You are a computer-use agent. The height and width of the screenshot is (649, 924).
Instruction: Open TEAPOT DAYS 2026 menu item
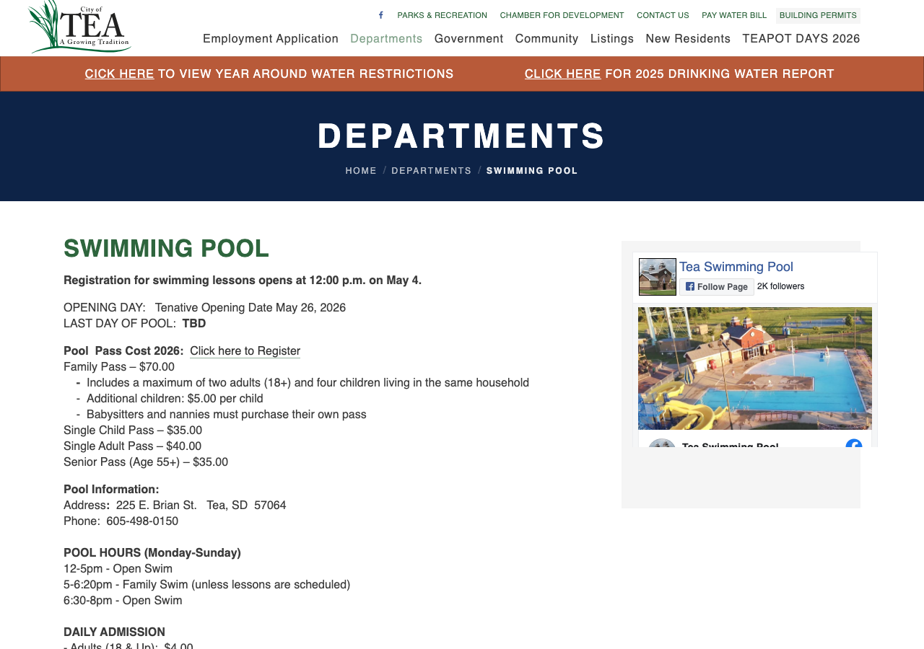(801, 39)
